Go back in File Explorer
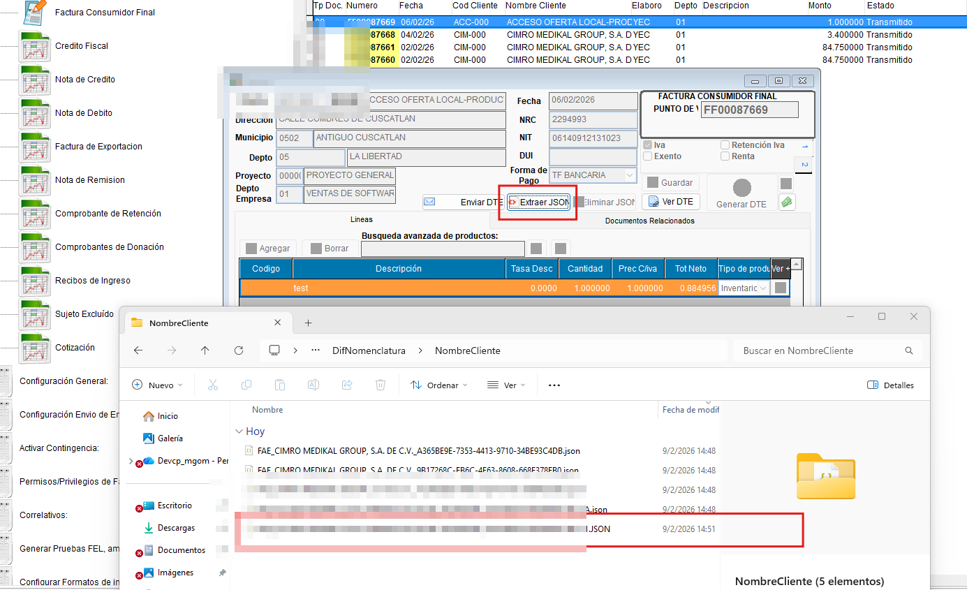967x590 pixels. tap(138, 351)
